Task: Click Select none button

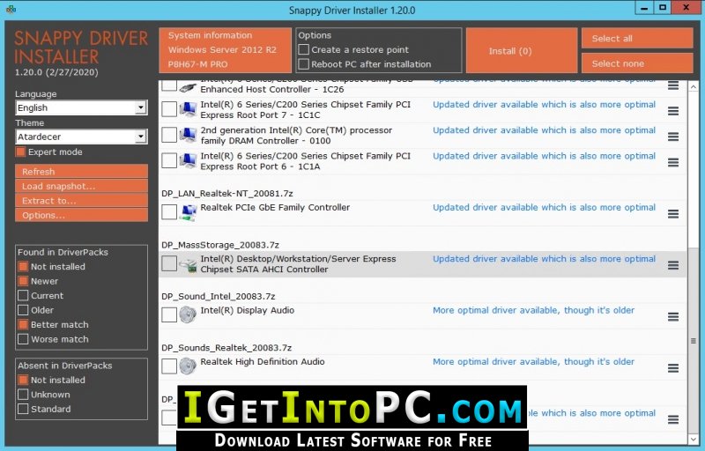Action: (637, 63)
